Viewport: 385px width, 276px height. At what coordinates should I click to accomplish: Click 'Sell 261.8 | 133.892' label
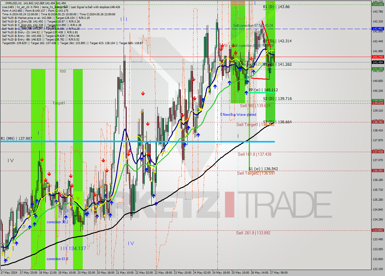click(253, 233)
